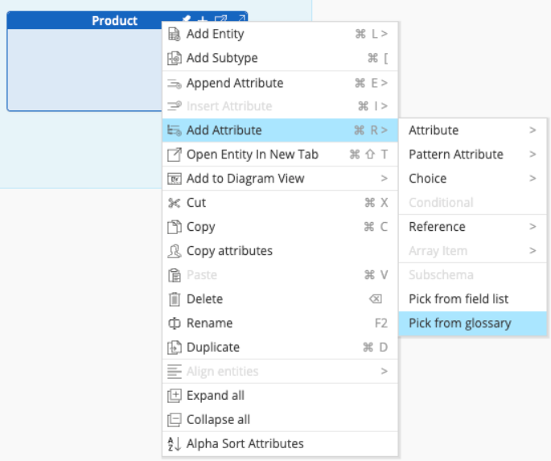Click the trash Delete icon
The image size is (551, 461).
[175, 299]
